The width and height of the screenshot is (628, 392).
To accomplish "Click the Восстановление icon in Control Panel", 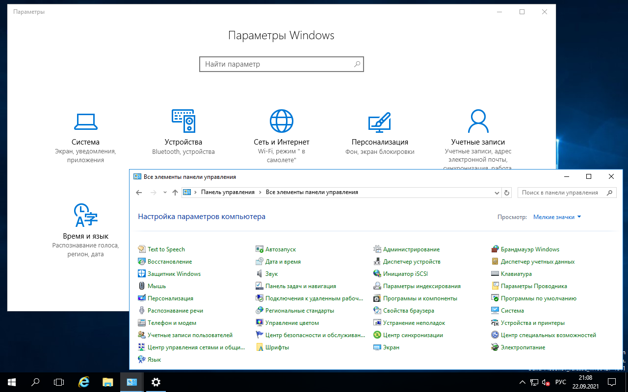I will coord(142,262).
